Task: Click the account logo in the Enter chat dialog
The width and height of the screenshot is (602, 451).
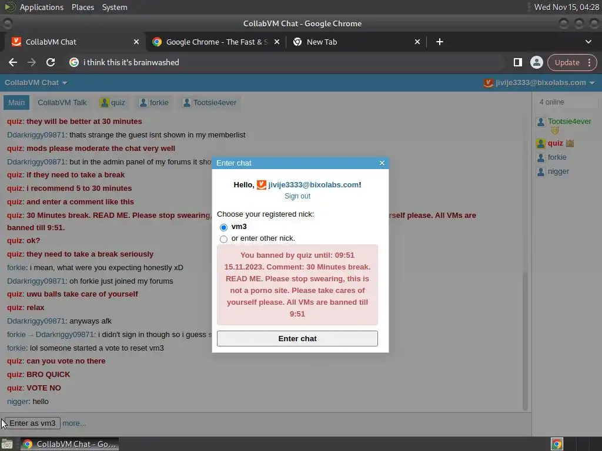Action: pyautogui.click(x=262, y=185)
